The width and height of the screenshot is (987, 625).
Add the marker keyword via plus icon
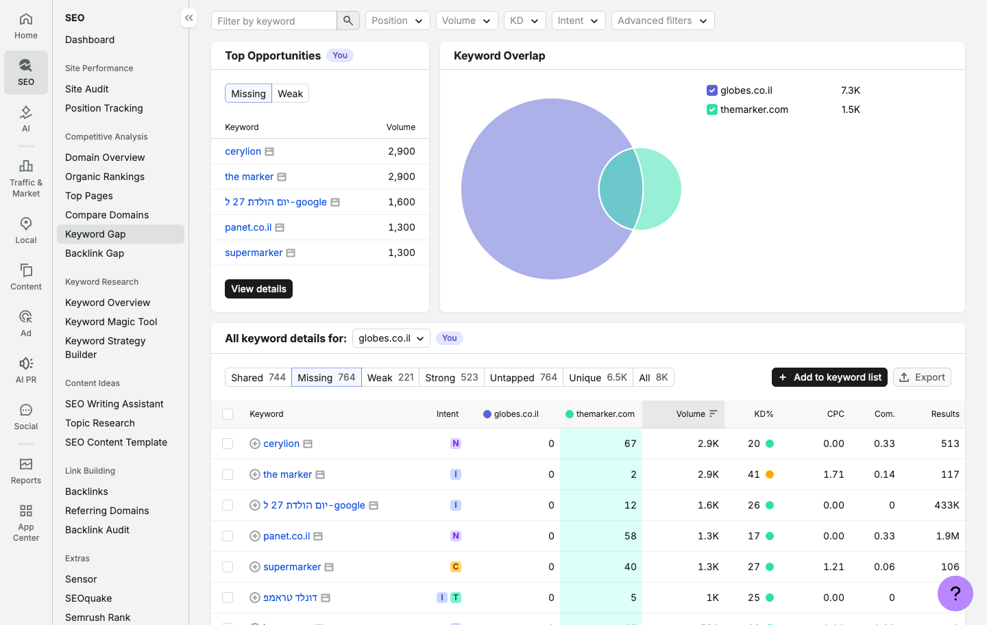point(255,474)
